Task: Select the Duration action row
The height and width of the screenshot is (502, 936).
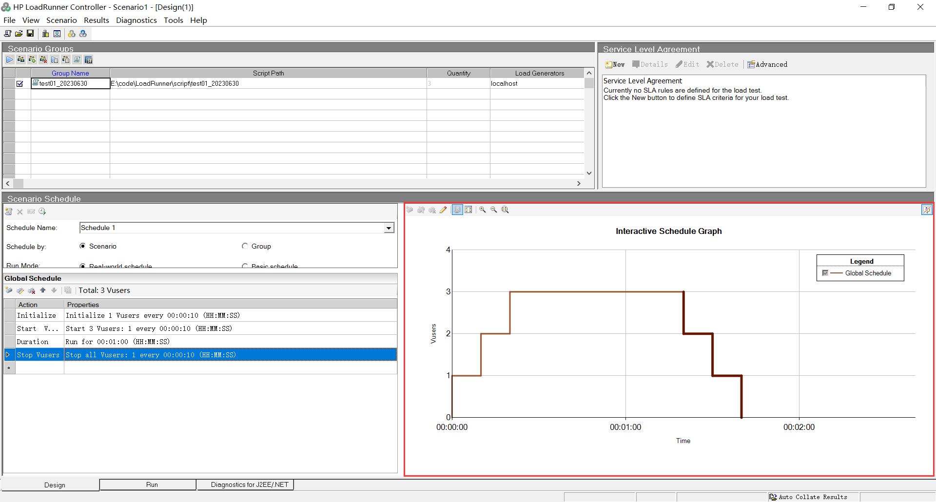Action: [200, 342]
